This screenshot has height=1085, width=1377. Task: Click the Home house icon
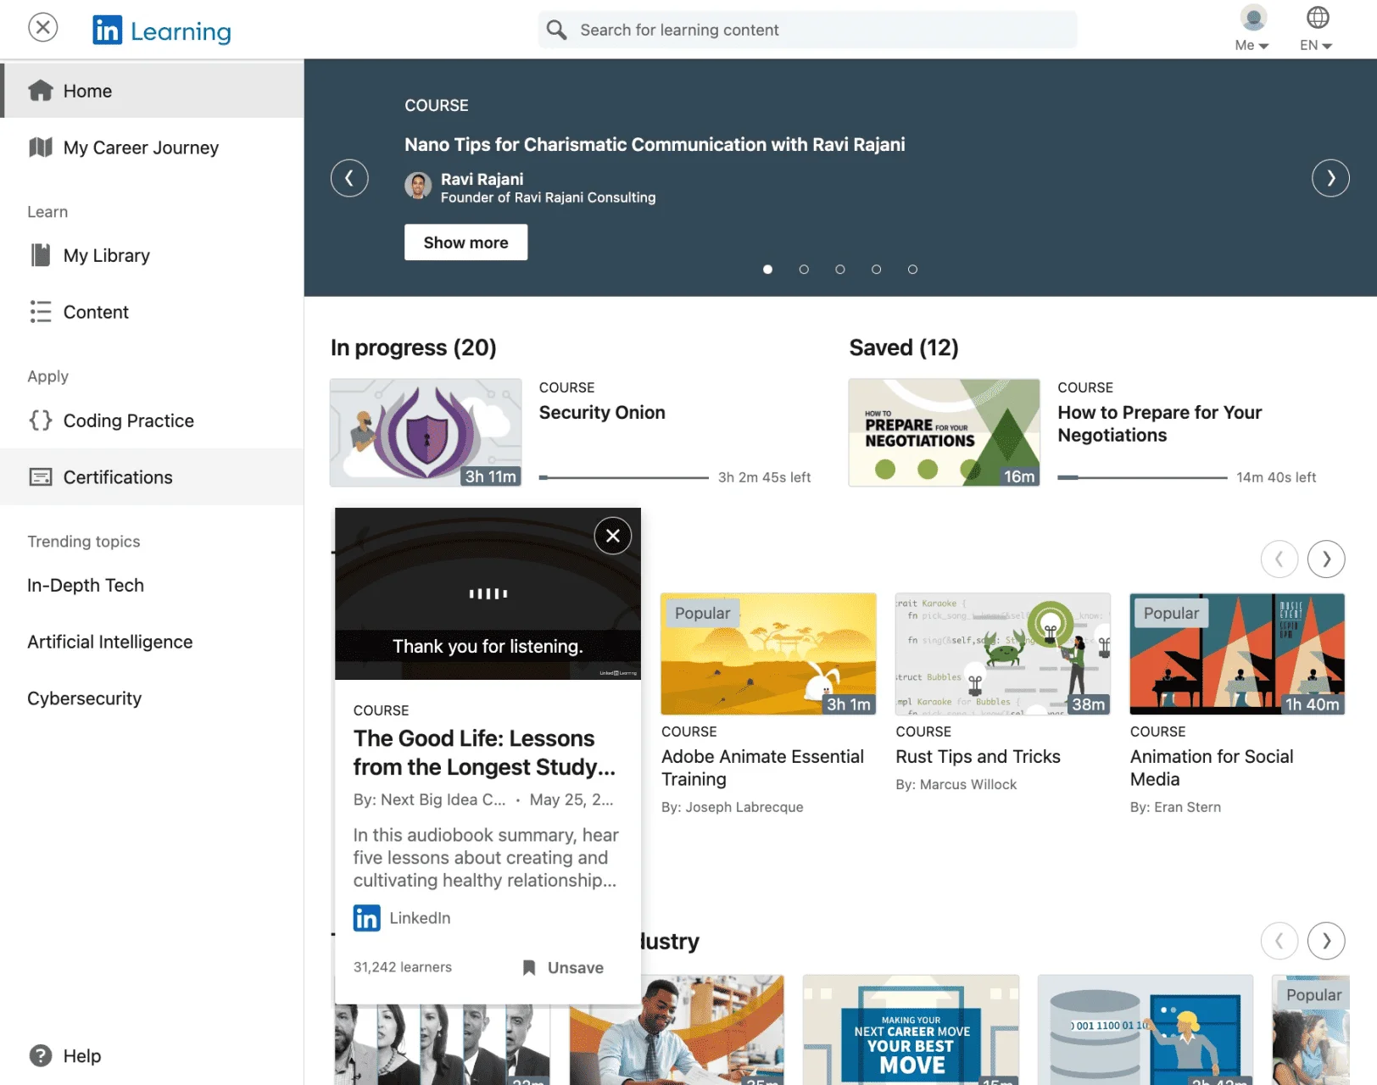41,90
